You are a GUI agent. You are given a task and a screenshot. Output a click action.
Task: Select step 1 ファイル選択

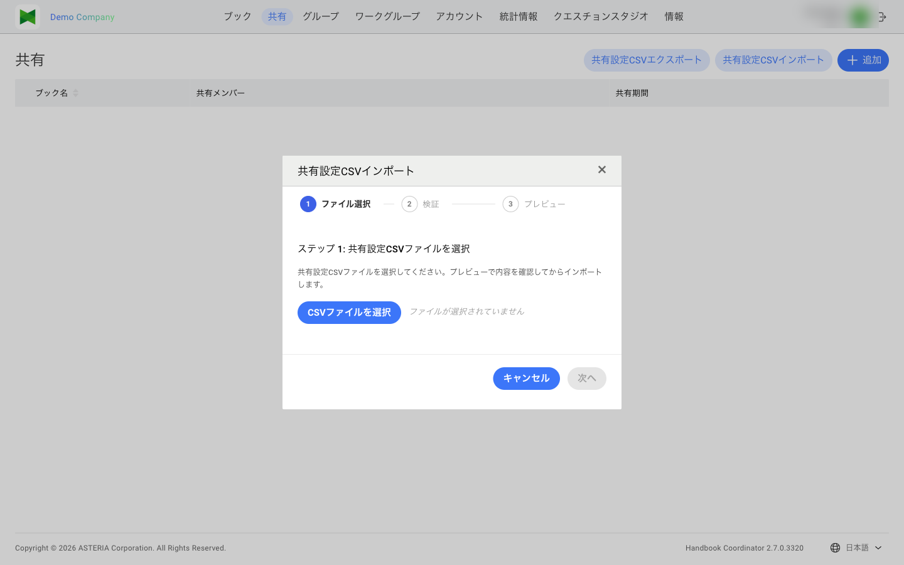point(335,204)
